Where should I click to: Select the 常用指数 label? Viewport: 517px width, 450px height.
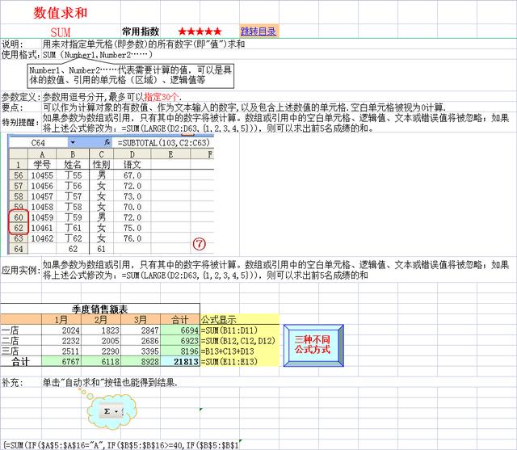[x=141, y=32]
